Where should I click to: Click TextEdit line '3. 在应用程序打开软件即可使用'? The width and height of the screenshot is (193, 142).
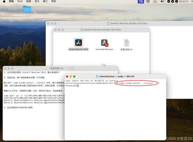tap(18, 108)
